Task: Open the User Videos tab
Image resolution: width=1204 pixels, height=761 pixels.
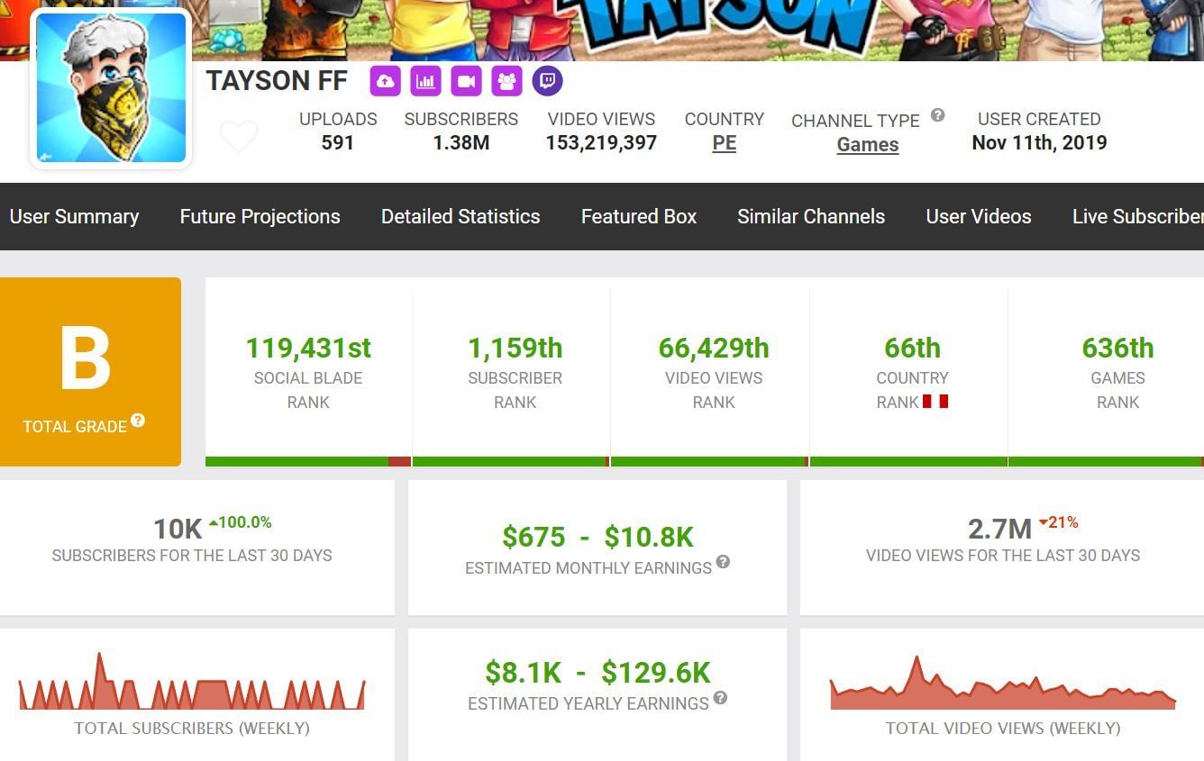Action: pyautogui.click(x=978, y=216)
